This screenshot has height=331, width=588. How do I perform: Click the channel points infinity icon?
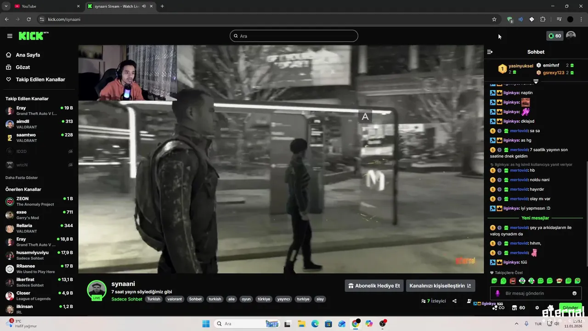point(498,308)
